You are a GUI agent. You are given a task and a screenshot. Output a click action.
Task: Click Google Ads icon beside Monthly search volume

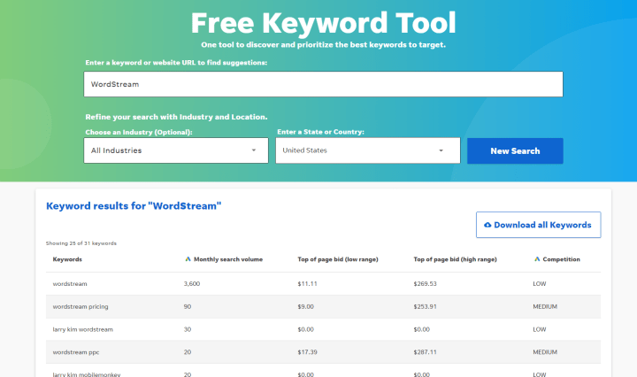(x=188, y=259)
